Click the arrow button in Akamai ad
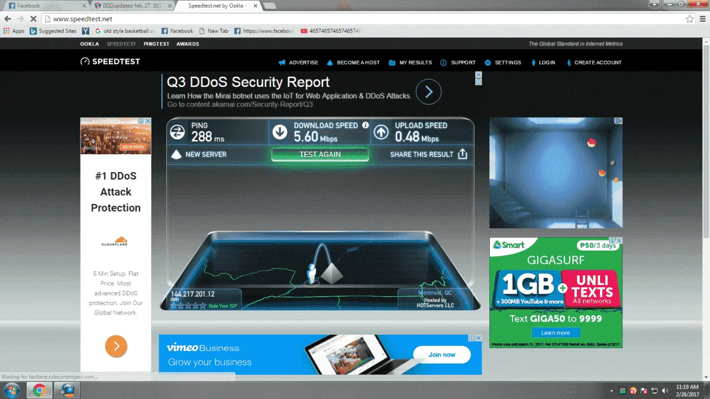Viewport: 710px width, 399px height. tap(429, 92)
